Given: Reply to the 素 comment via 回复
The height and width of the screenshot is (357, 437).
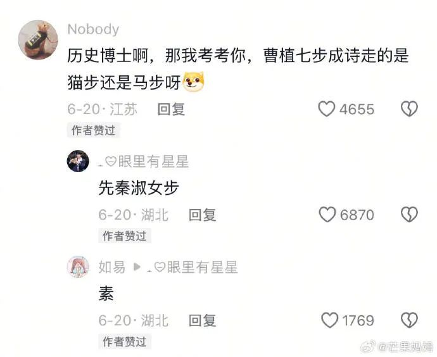Looking at the screenshot, I should [x=202, y=320].
